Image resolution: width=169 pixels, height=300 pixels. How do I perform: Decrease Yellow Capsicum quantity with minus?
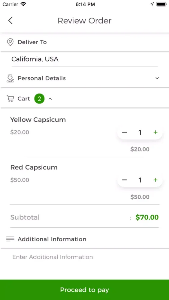tap(124, 132)
